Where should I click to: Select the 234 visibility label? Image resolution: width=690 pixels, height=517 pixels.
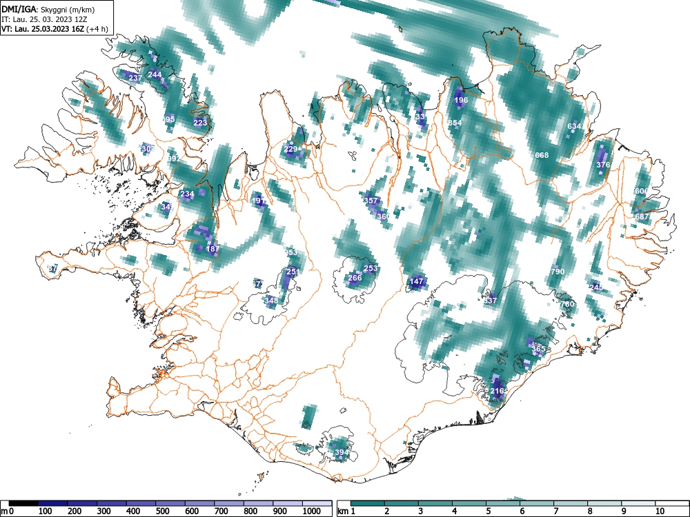(x=187, y=194)
